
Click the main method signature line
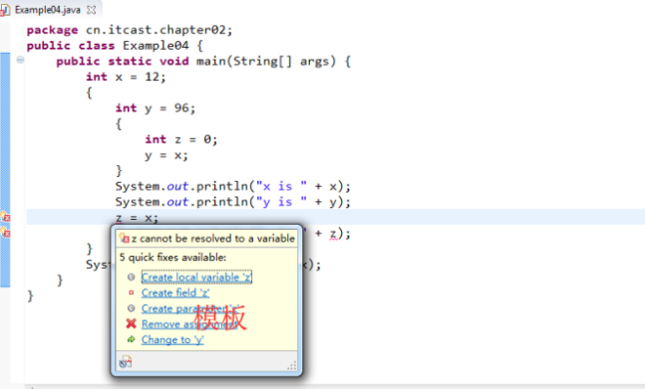[203, 61]
